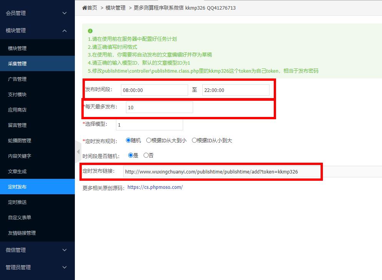Go to 广告管理 in sidebar
This screenshot has width=382, height=280.
point(17,79)
